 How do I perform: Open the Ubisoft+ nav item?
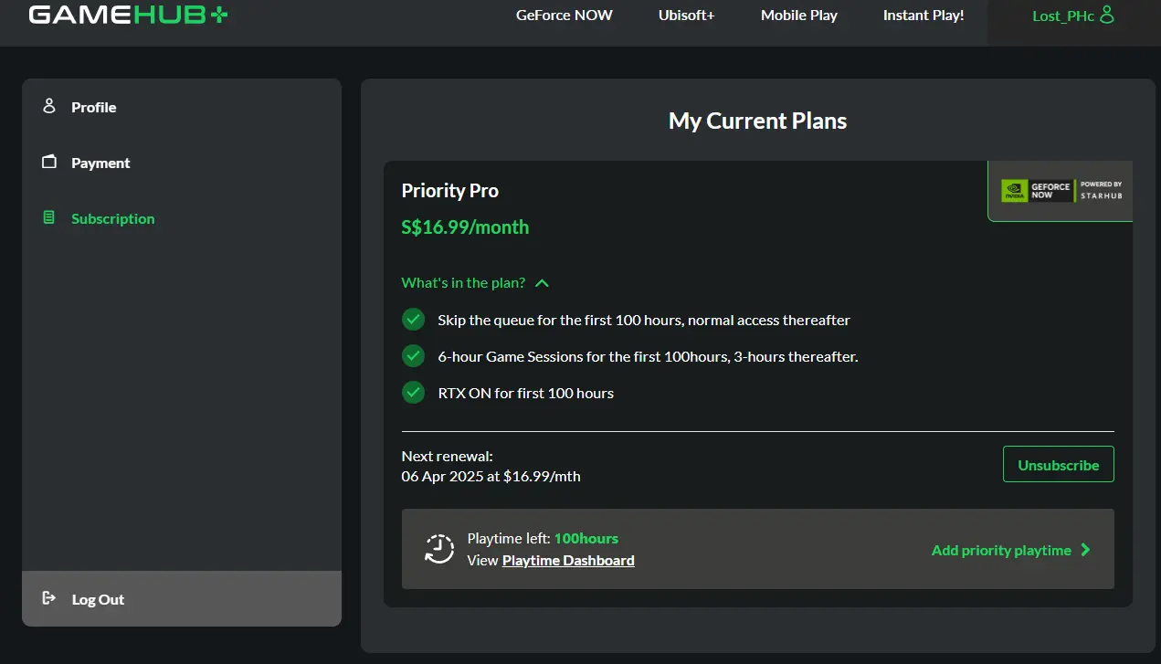(x=686, y=16)
